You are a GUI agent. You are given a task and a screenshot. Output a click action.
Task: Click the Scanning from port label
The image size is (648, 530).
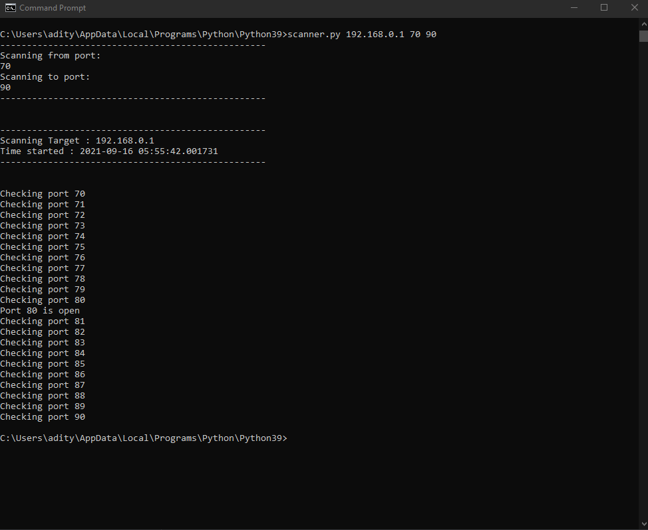coord(51,55)
